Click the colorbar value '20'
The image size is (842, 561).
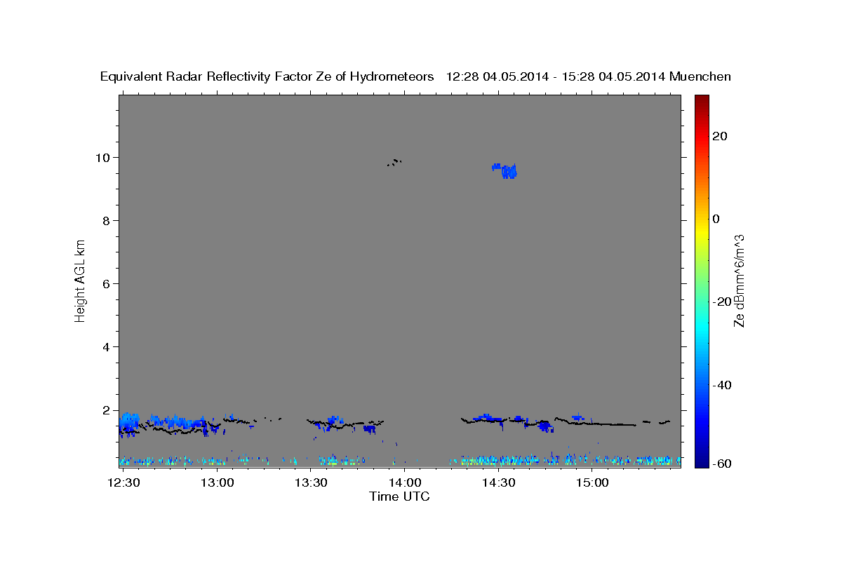pos(719,136)
